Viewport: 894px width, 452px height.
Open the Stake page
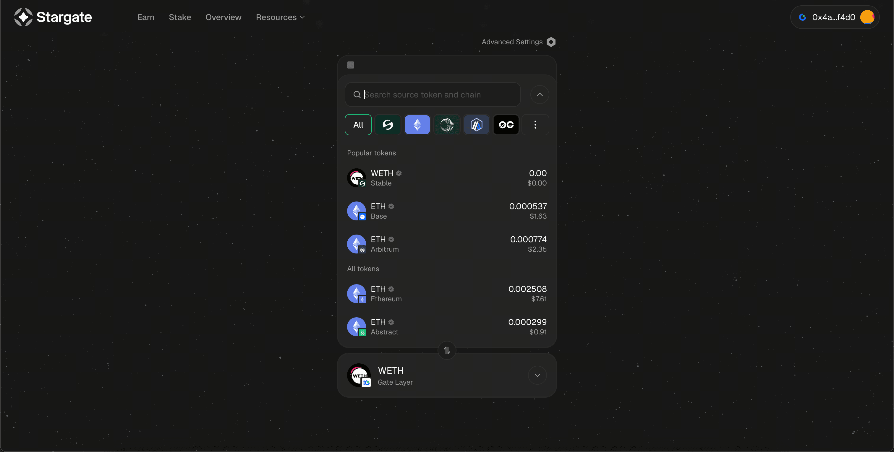pyautogui.click(x=180, y=17)
